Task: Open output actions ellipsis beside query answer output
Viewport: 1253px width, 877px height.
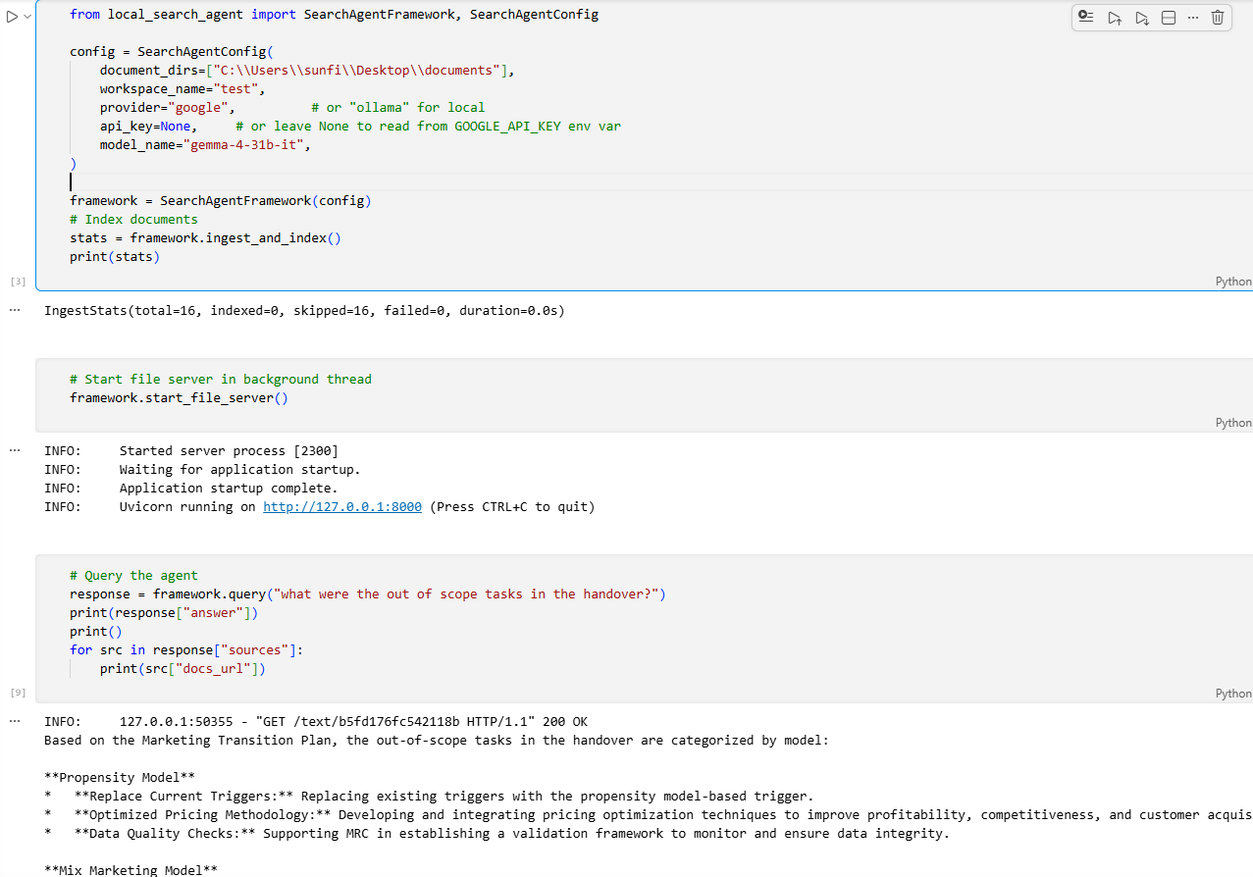Action: click(x=15, y=721)
